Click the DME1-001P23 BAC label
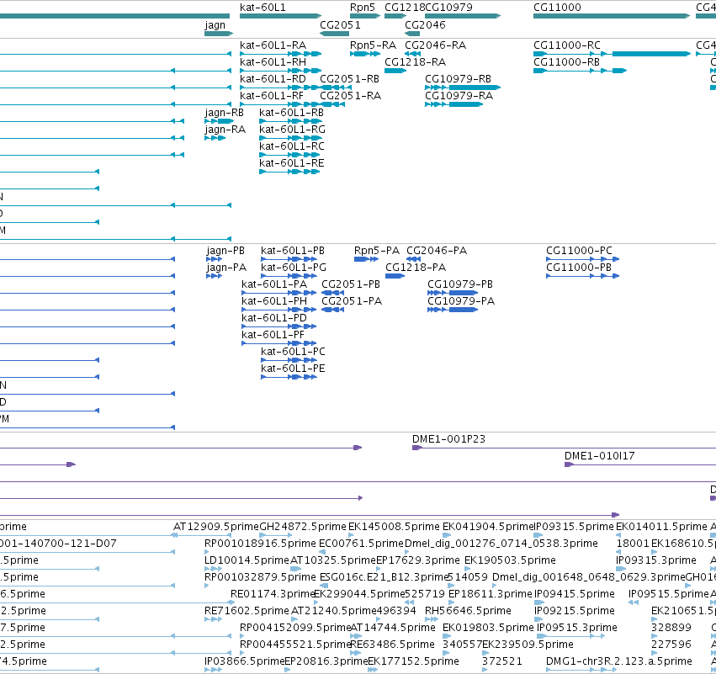Image resolution: width=716 pixels, height=674 pixels. (449, 439)
